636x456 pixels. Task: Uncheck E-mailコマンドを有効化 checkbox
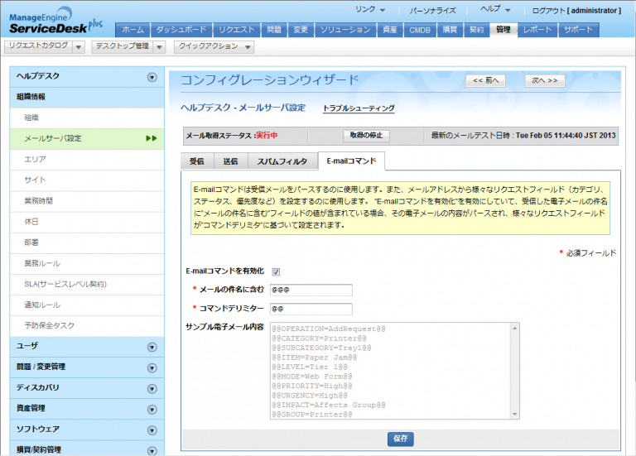276,271
